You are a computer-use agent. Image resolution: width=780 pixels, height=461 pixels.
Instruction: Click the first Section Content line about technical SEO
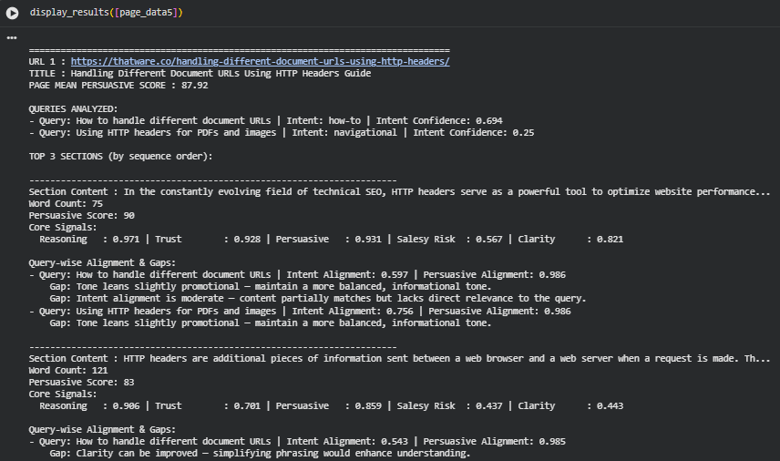pyautogui.click(x=399, y=191)
